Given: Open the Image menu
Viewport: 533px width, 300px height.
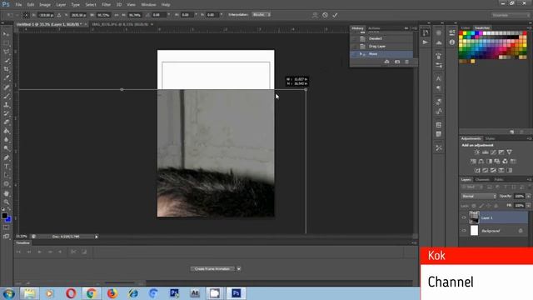Looking at the screenshot, I should click(x=44, y=5).
